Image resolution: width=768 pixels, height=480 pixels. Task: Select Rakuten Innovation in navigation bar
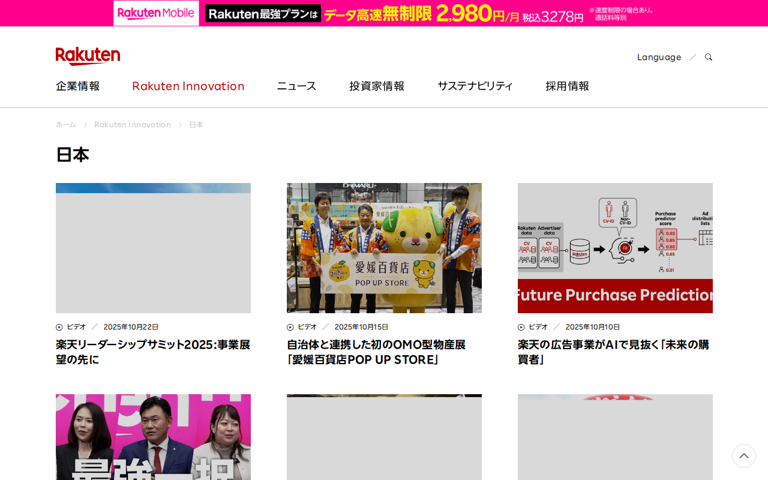tap(188, 86)
